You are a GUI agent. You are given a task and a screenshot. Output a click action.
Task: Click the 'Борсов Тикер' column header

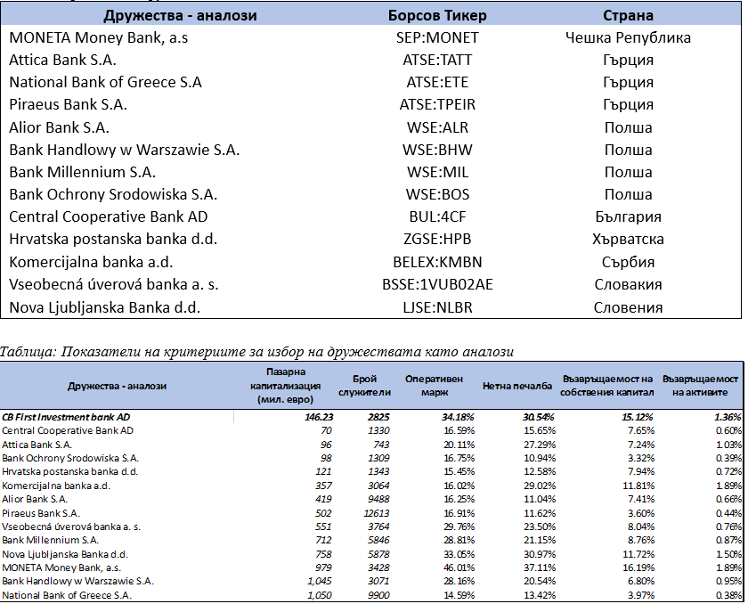tap(436, 15)
